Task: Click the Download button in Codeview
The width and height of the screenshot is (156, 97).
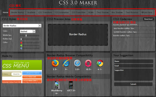Action: [x=148, y=19]
